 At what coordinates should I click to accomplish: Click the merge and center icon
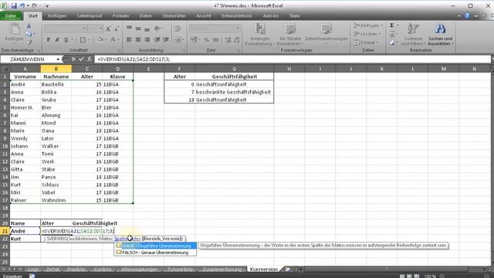(178, 39)
